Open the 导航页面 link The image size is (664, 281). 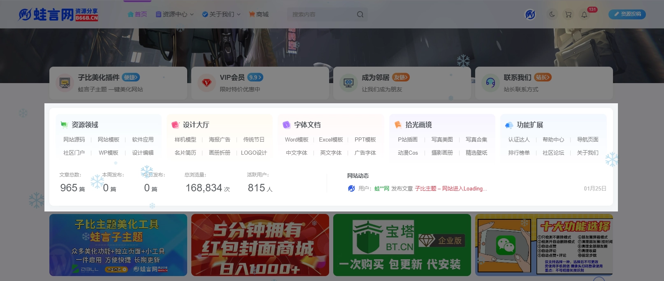coord(588,139)
